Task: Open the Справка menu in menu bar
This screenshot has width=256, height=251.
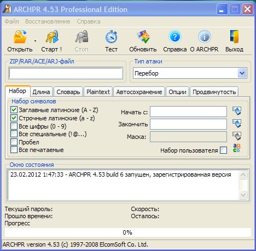Action: coord(89,21)
